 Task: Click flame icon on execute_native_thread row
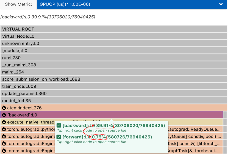pyautogui.click(x=4, y=122)
